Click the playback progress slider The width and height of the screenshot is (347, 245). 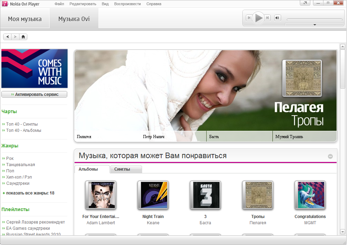[314, 20]
